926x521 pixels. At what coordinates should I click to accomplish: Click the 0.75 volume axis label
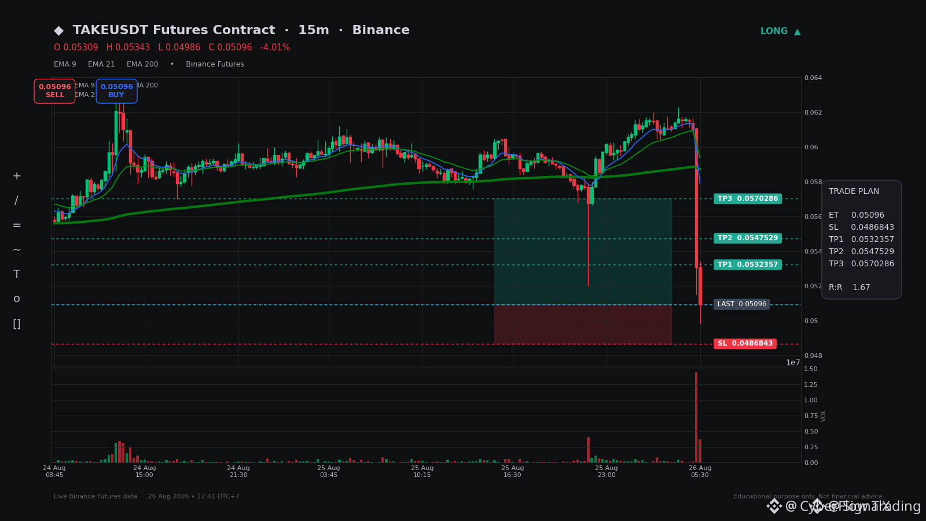(x=811, y=416)
